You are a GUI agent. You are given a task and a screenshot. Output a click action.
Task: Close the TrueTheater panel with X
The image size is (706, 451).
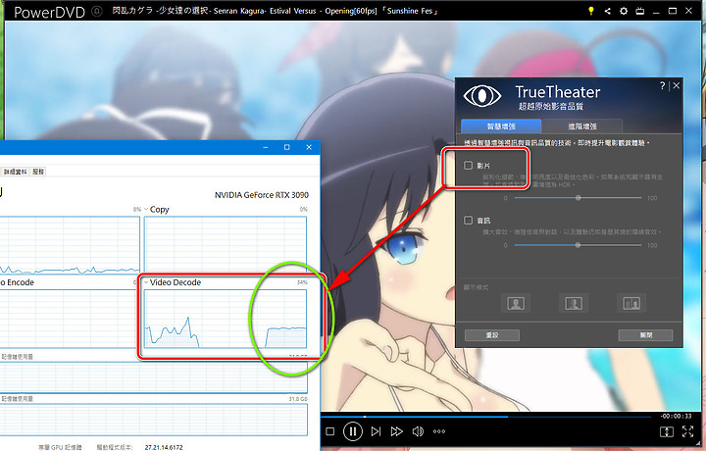pos(677,85)
